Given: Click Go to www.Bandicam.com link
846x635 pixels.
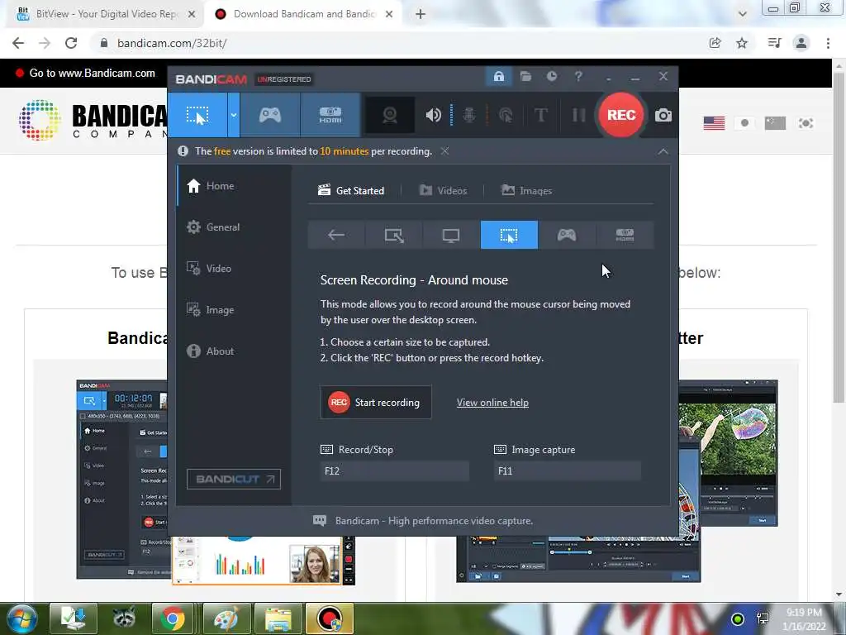Looking at the screenshot, I should pos(93,74).
